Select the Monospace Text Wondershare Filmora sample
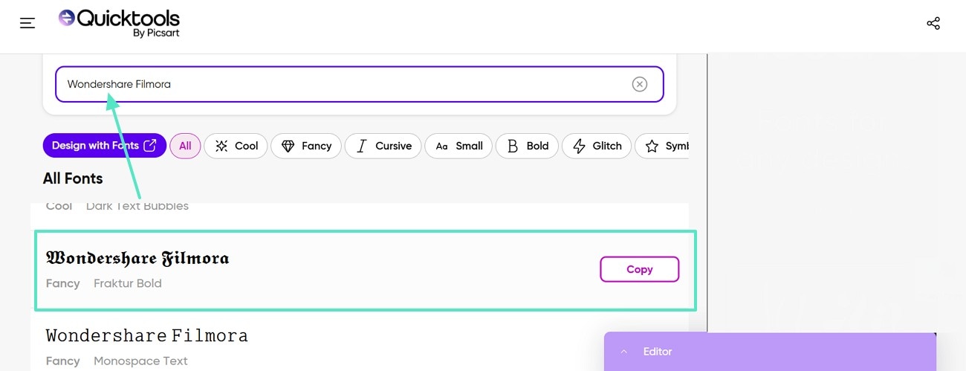 click(x=146, y=335)
